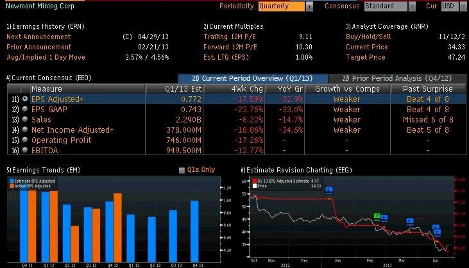This screenshot has width=469, height=268.
Task: Click the red Q1 13 EPS Estimate legend swatch
Action: [255, 181]
